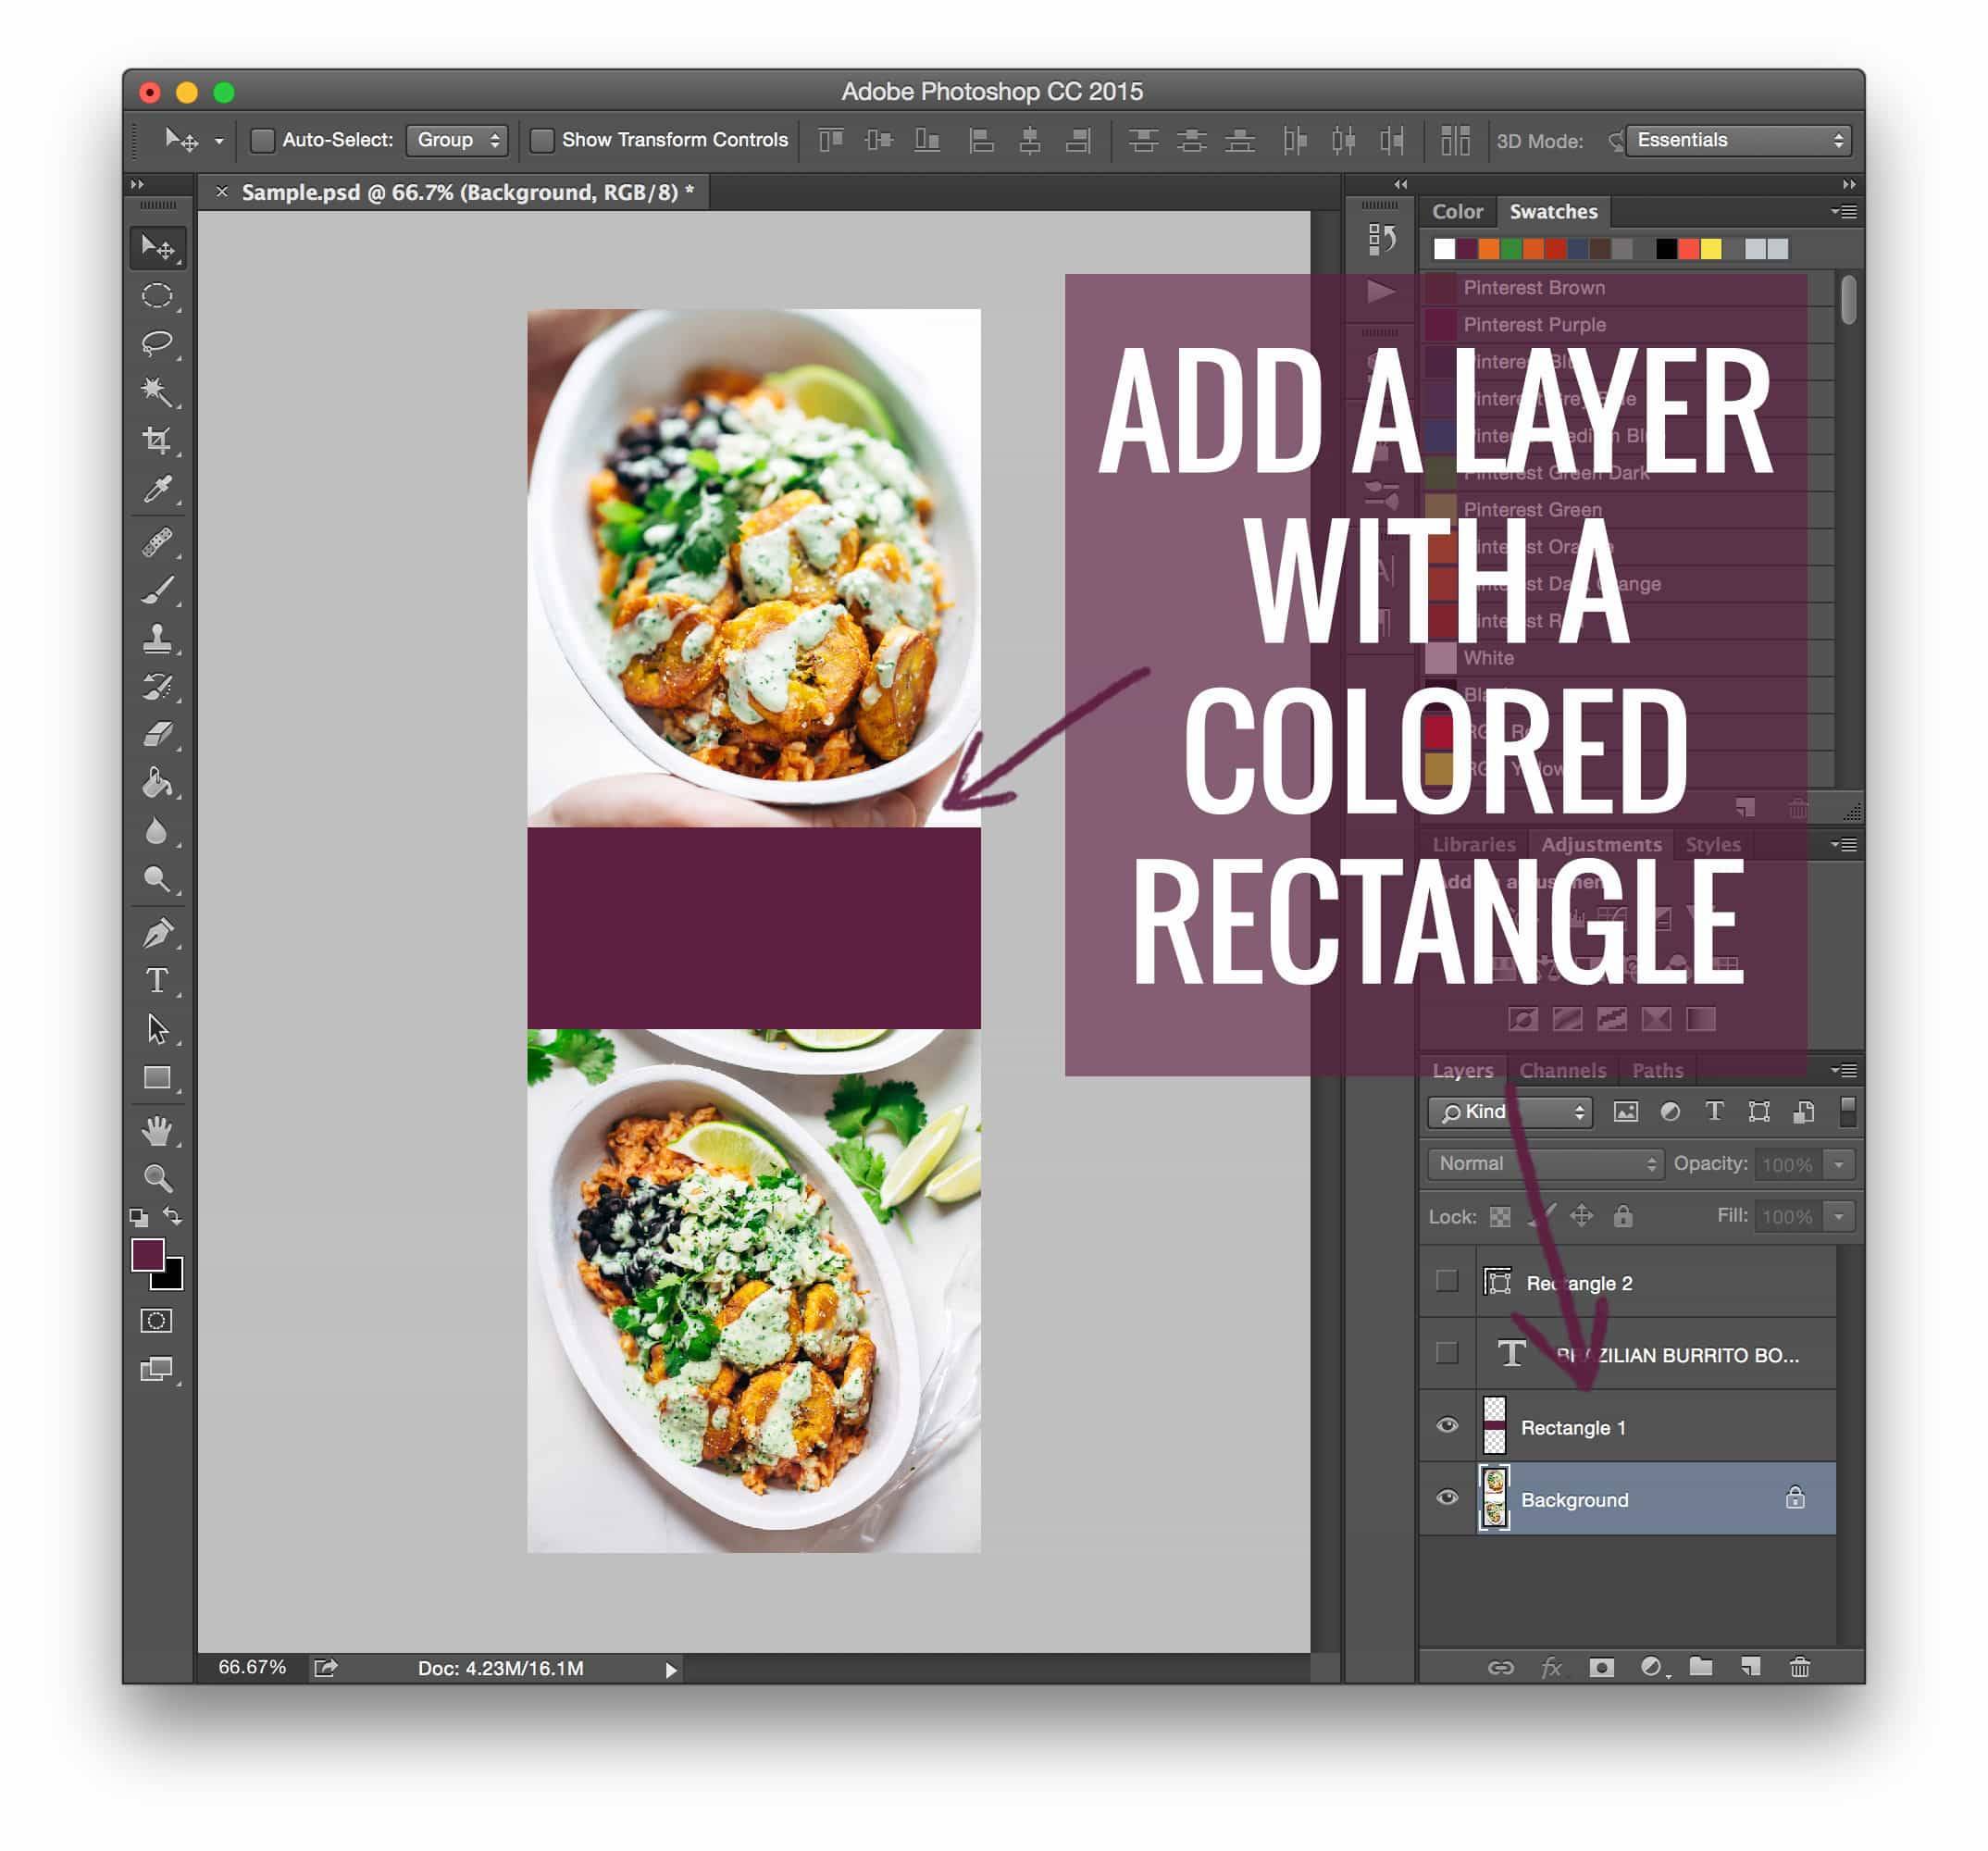
Task: Switch to the Color tab
Action: [x=1456, y=212]
